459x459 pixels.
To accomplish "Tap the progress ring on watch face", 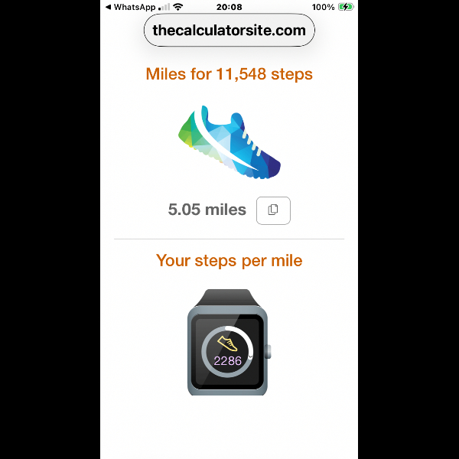I will (x=227, y=352).
